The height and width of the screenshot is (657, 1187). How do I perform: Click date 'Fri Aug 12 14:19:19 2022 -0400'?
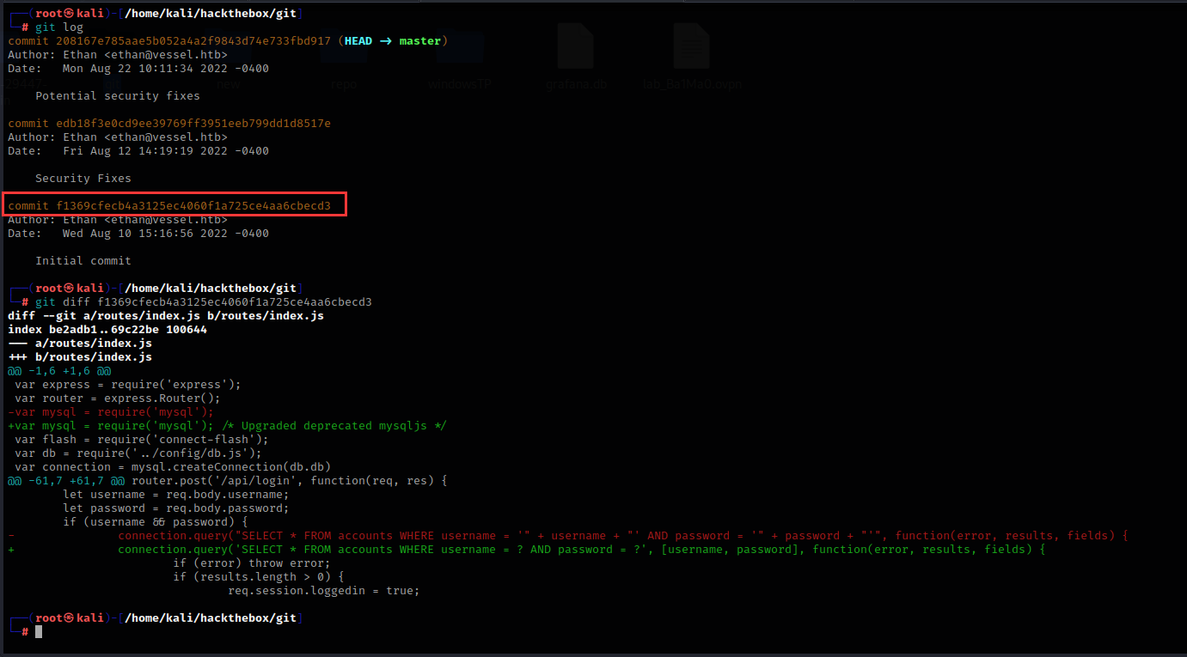pos(166,151)
